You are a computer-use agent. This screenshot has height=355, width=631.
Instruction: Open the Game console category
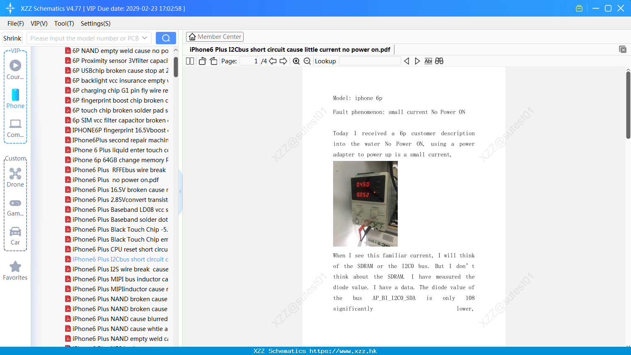coord(15,207)
